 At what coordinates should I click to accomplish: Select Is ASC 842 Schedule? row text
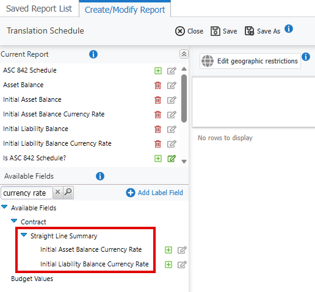34,158
